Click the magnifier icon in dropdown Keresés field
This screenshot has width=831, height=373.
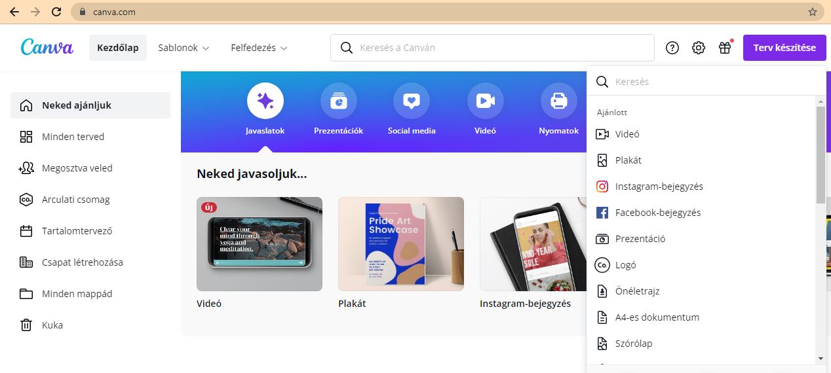tap(602, 82)
